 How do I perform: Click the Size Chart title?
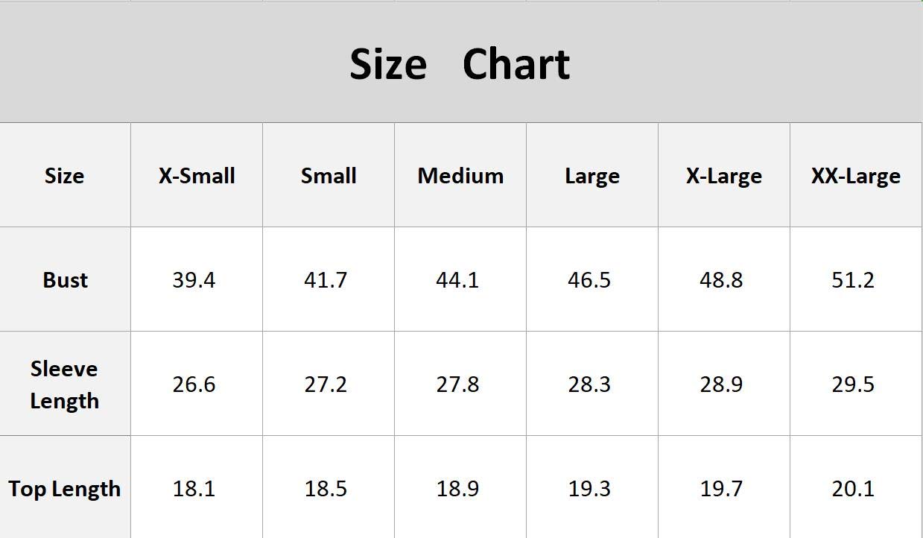tap(460, 64)
